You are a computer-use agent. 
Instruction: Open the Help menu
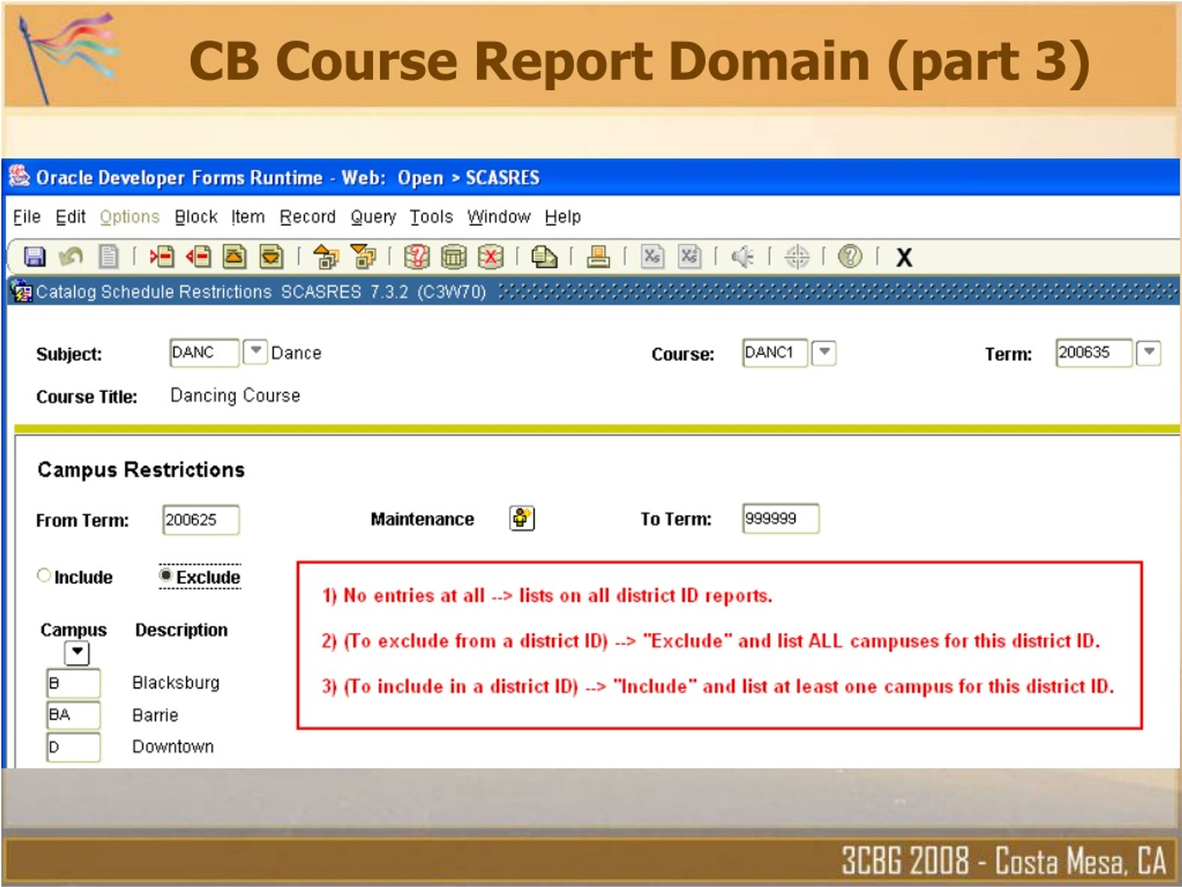click(563, 217)
